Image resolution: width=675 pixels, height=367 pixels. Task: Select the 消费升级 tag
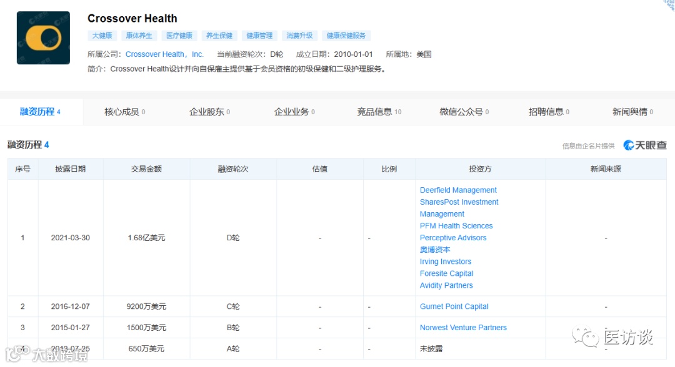(299, 36)
